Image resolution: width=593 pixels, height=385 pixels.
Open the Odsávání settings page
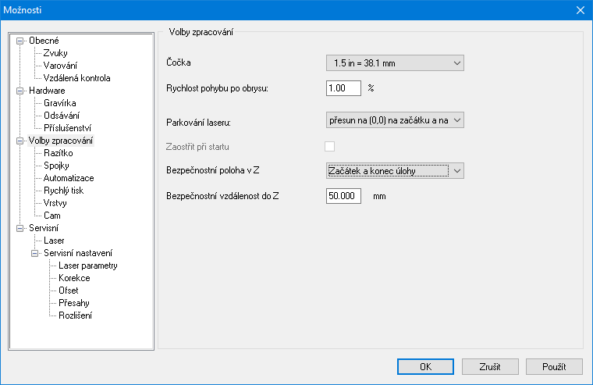click(62, 116)
